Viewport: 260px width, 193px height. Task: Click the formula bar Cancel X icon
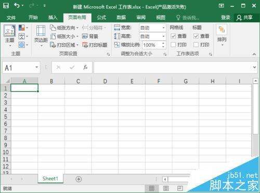58,67
